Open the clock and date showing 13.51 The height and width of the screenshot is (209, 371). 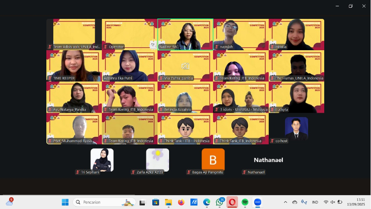pyautogui.click(x=356, y=202)
